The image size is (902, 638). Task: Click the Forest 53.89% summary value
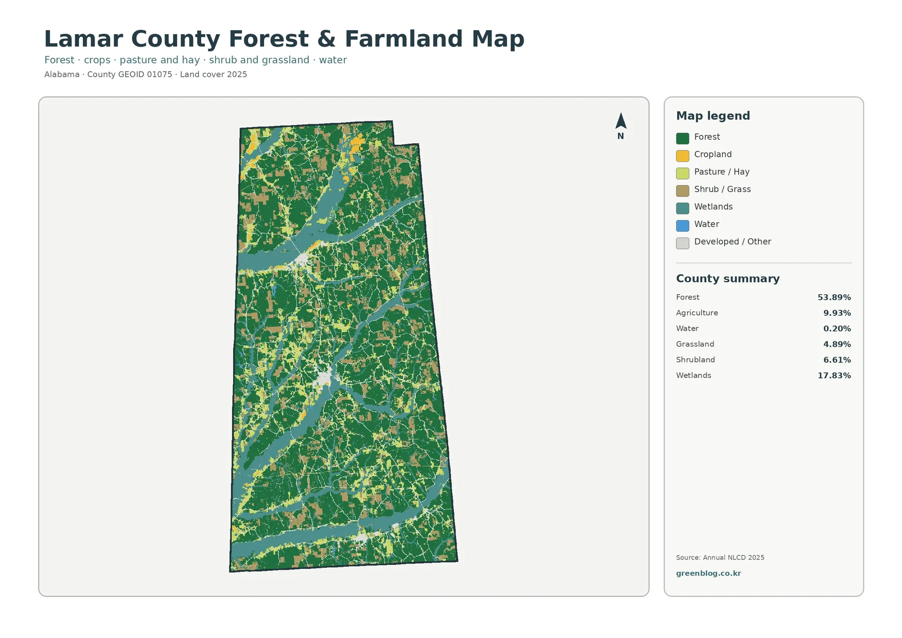(x=834, y=297)
